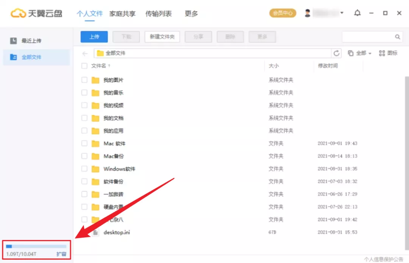Click the 扩容 storage expansion link
The width and height of the screenshot is (409, 263).
click(62, 255)
